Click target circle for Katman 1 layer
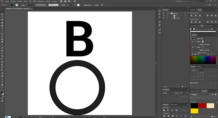The height and width of the screenshot is (118, 218). point(186,13)
